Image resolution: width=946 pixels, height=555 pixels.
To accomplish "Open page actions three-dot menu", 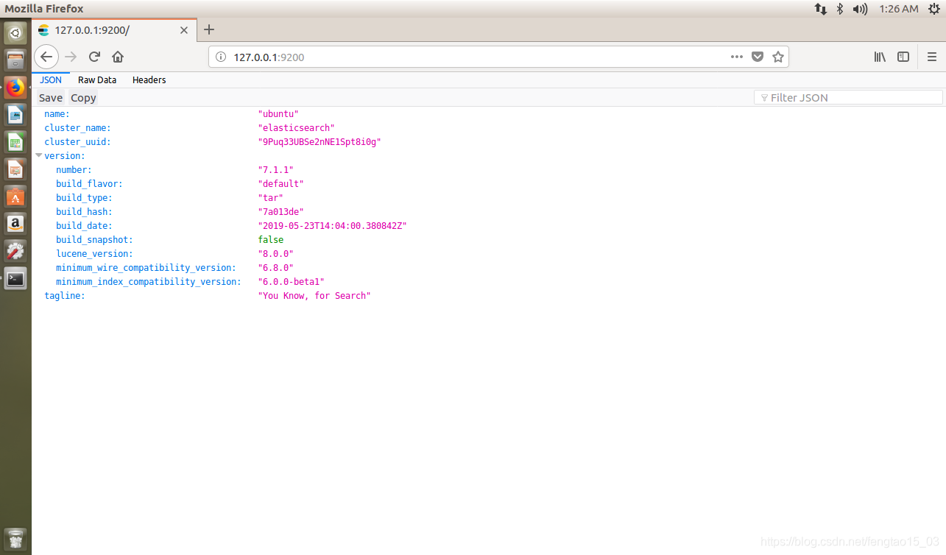I will [737, 57].
